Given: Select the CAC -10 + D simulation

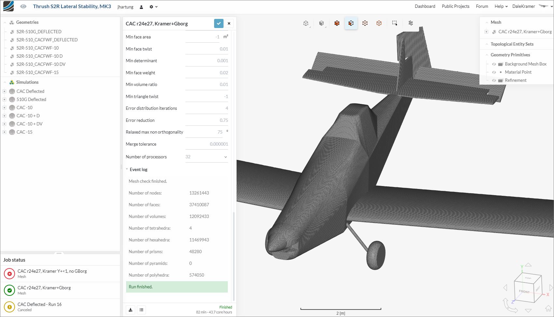Looking at the screenshot, I should pyautogui.click(x=28, y=116).
